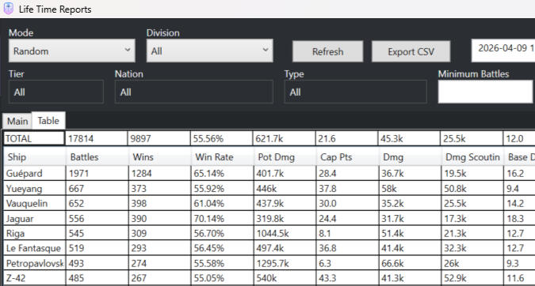The height and width of the screenshot is (286, 535).
Task: Click total wins value 9897
Action: tap(159, 138)
